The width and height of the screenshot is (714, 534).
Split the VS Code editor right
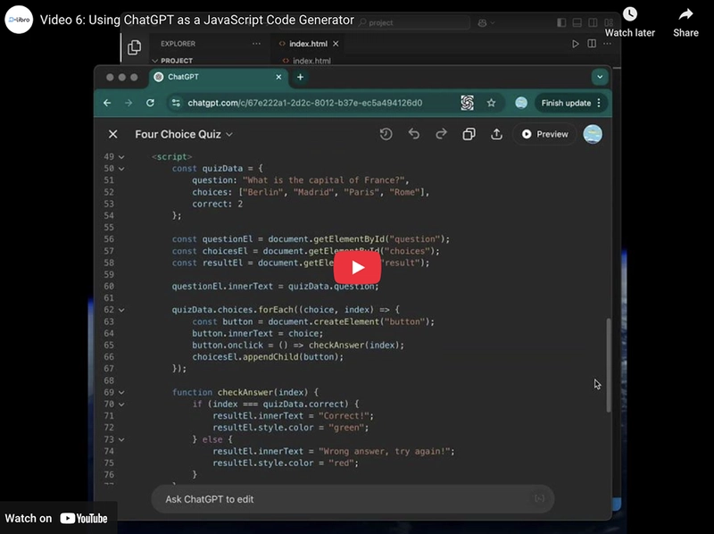(592, 44)
